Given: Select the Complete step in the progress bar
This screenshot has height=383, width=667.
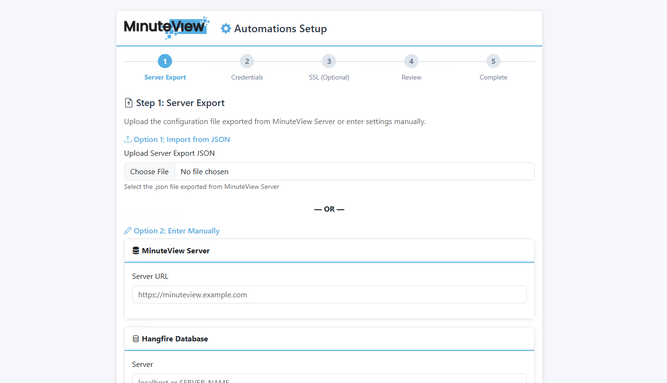Looking at the screenshot, I should coord(493,61).
